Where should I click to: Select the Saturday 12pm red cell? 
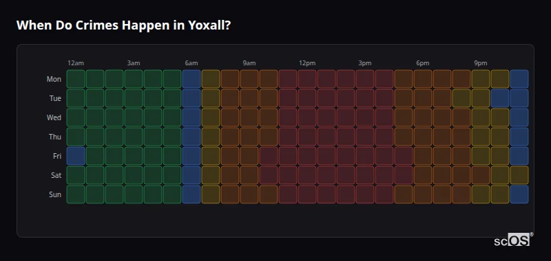307,175
